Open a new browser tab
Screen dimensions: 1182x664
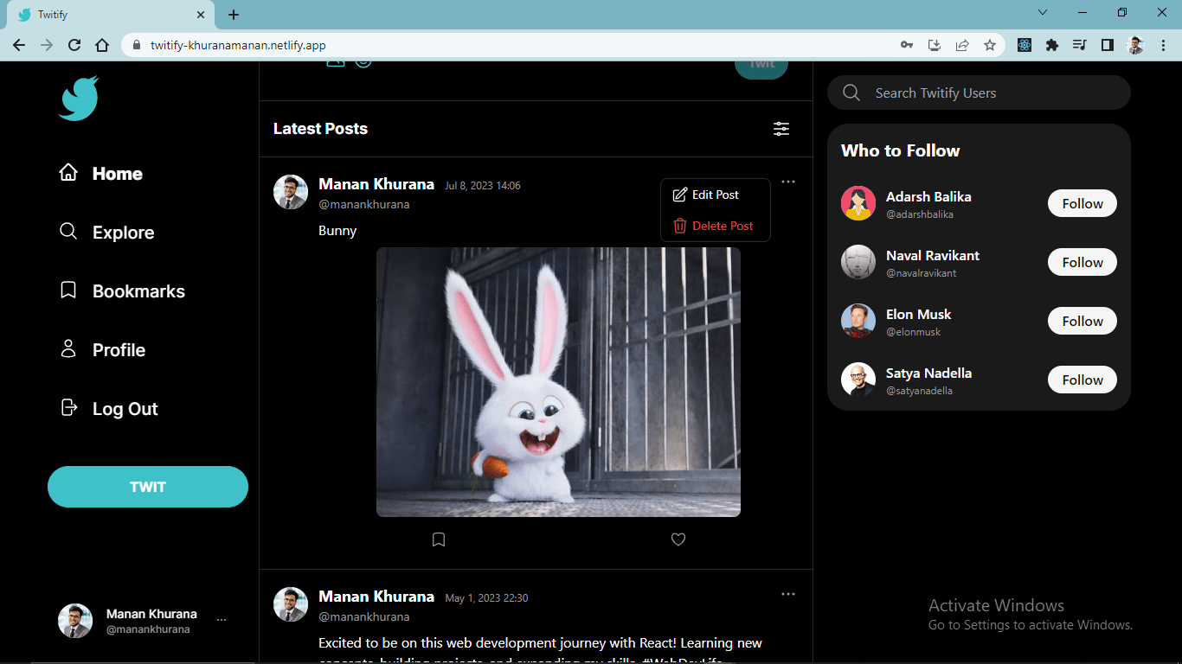point(234,15)
